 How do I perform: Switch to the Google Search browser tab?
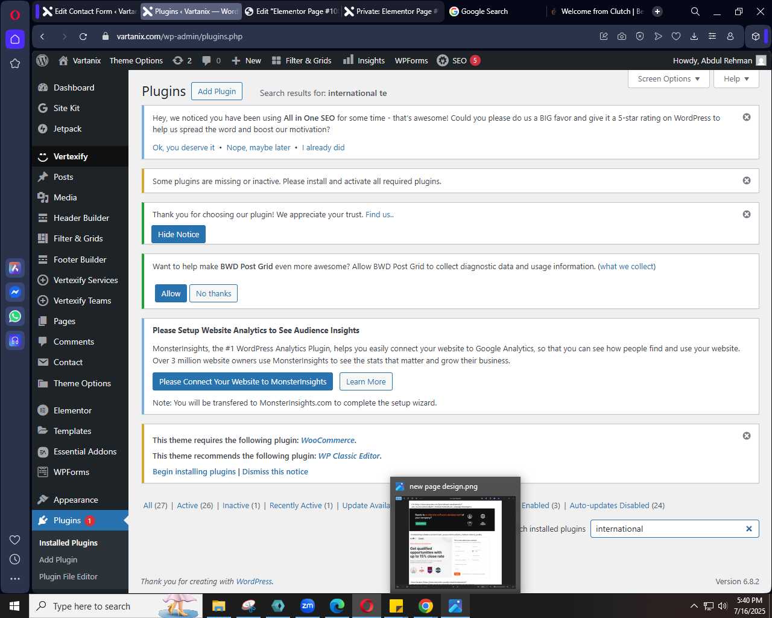(x=495, y=11)
